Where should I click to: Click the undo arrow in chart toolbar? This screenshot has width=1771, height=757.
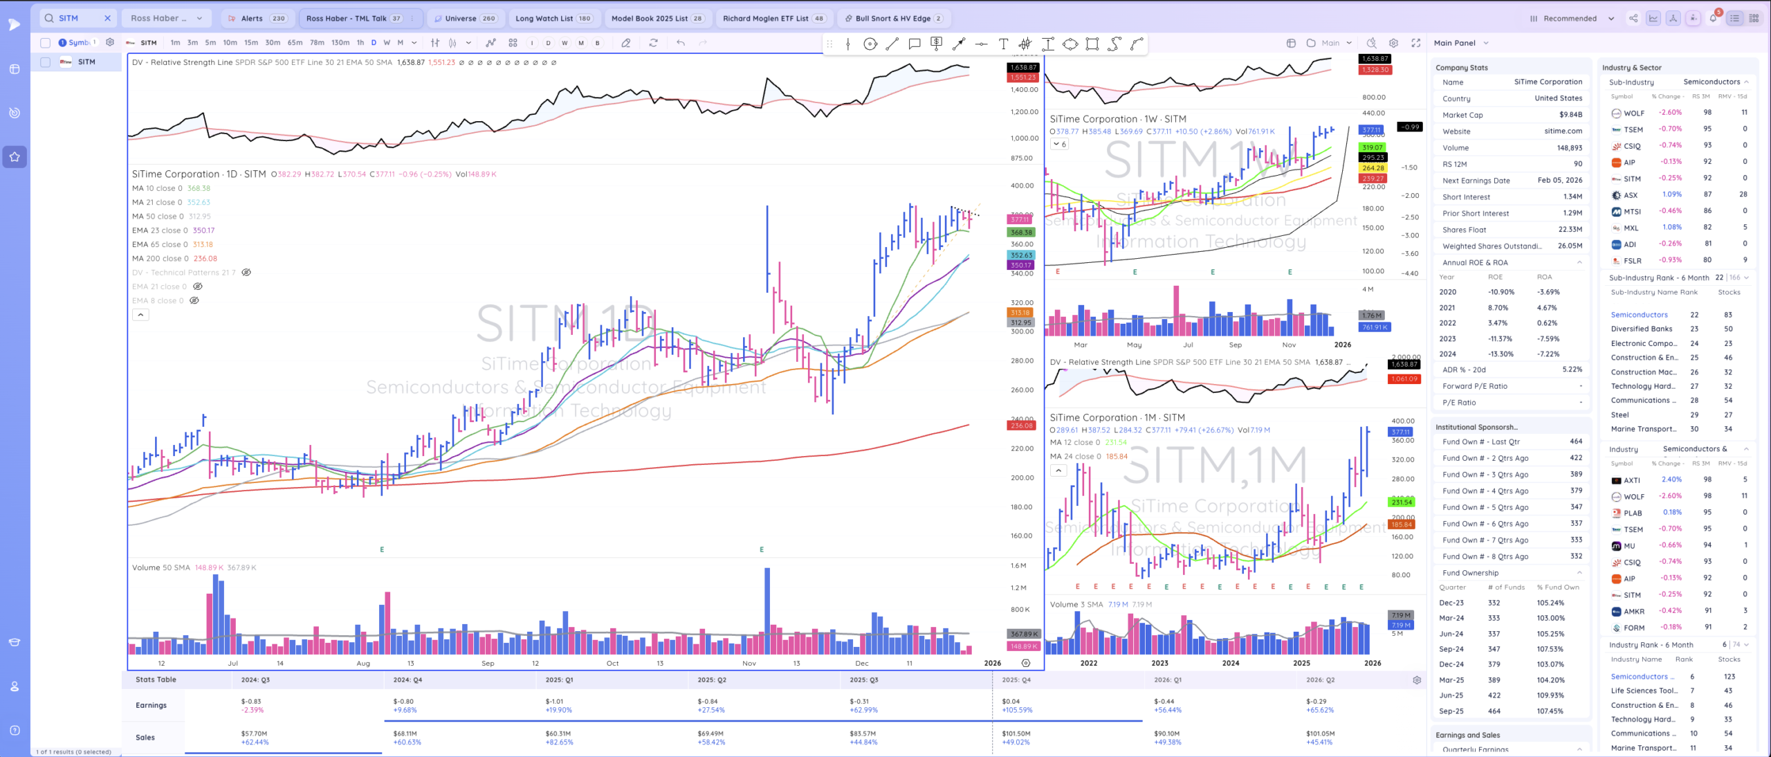(681, 43)
